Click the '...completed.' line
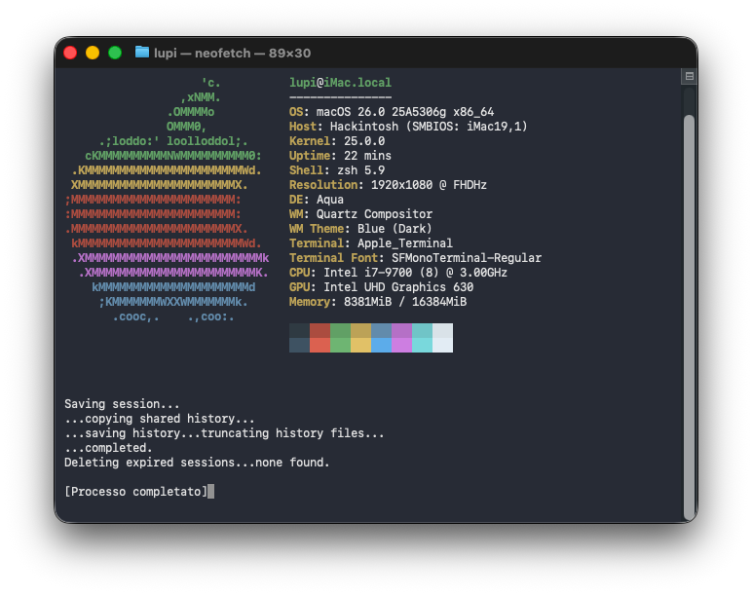Viewport: 752px width, 595px height. 108,448
